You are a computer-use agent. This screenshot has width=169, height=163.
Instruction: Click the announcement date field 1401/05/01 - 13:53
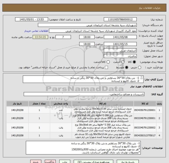(32, 20)
